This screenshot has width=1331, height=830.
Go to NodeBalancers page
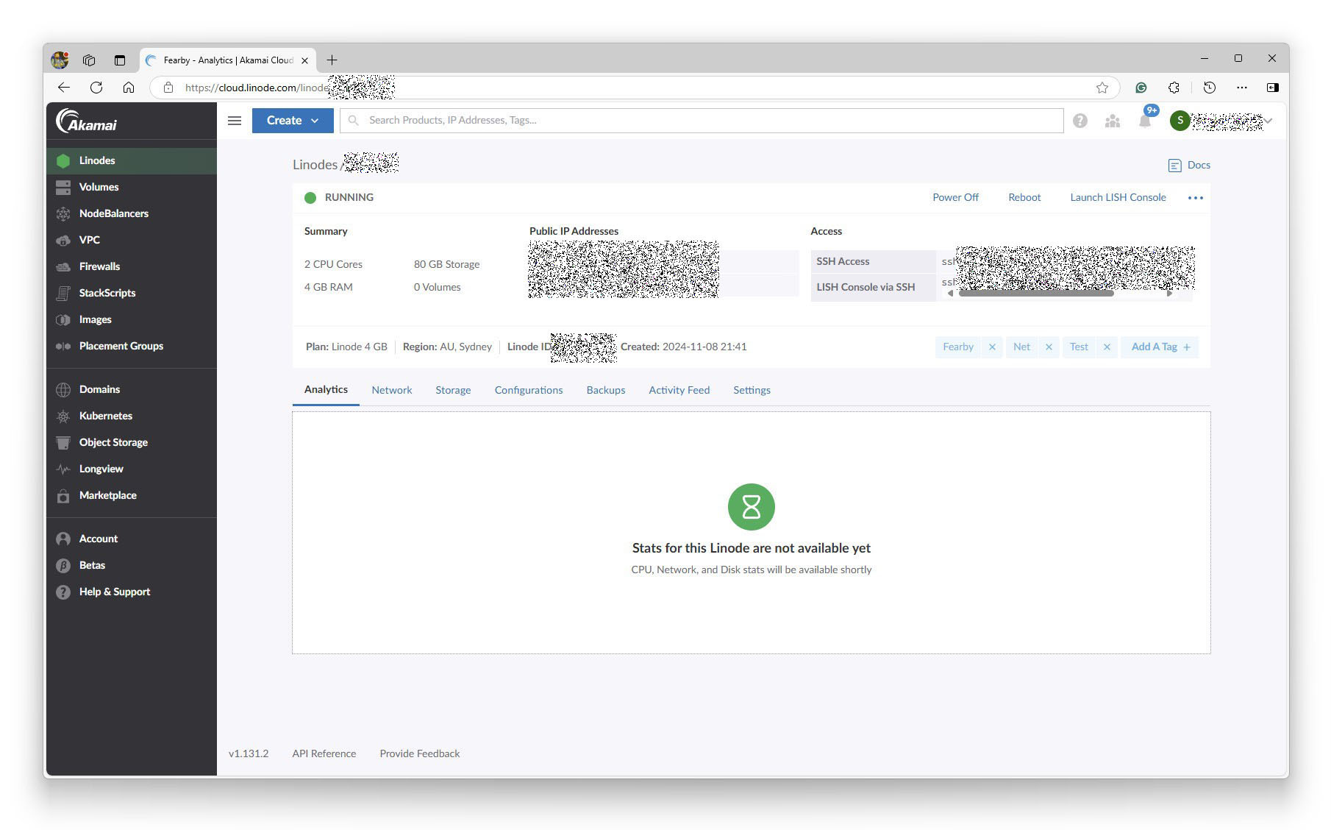point(131,213)
